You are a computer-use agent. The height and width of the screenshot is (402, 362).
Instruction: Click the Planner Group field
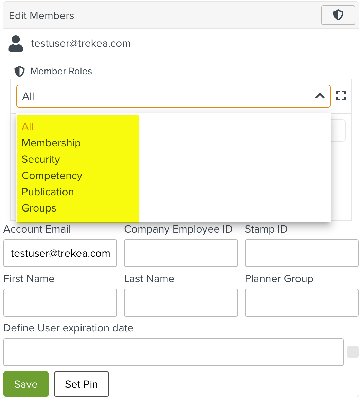pyautogui.click(x=301, y=303)
